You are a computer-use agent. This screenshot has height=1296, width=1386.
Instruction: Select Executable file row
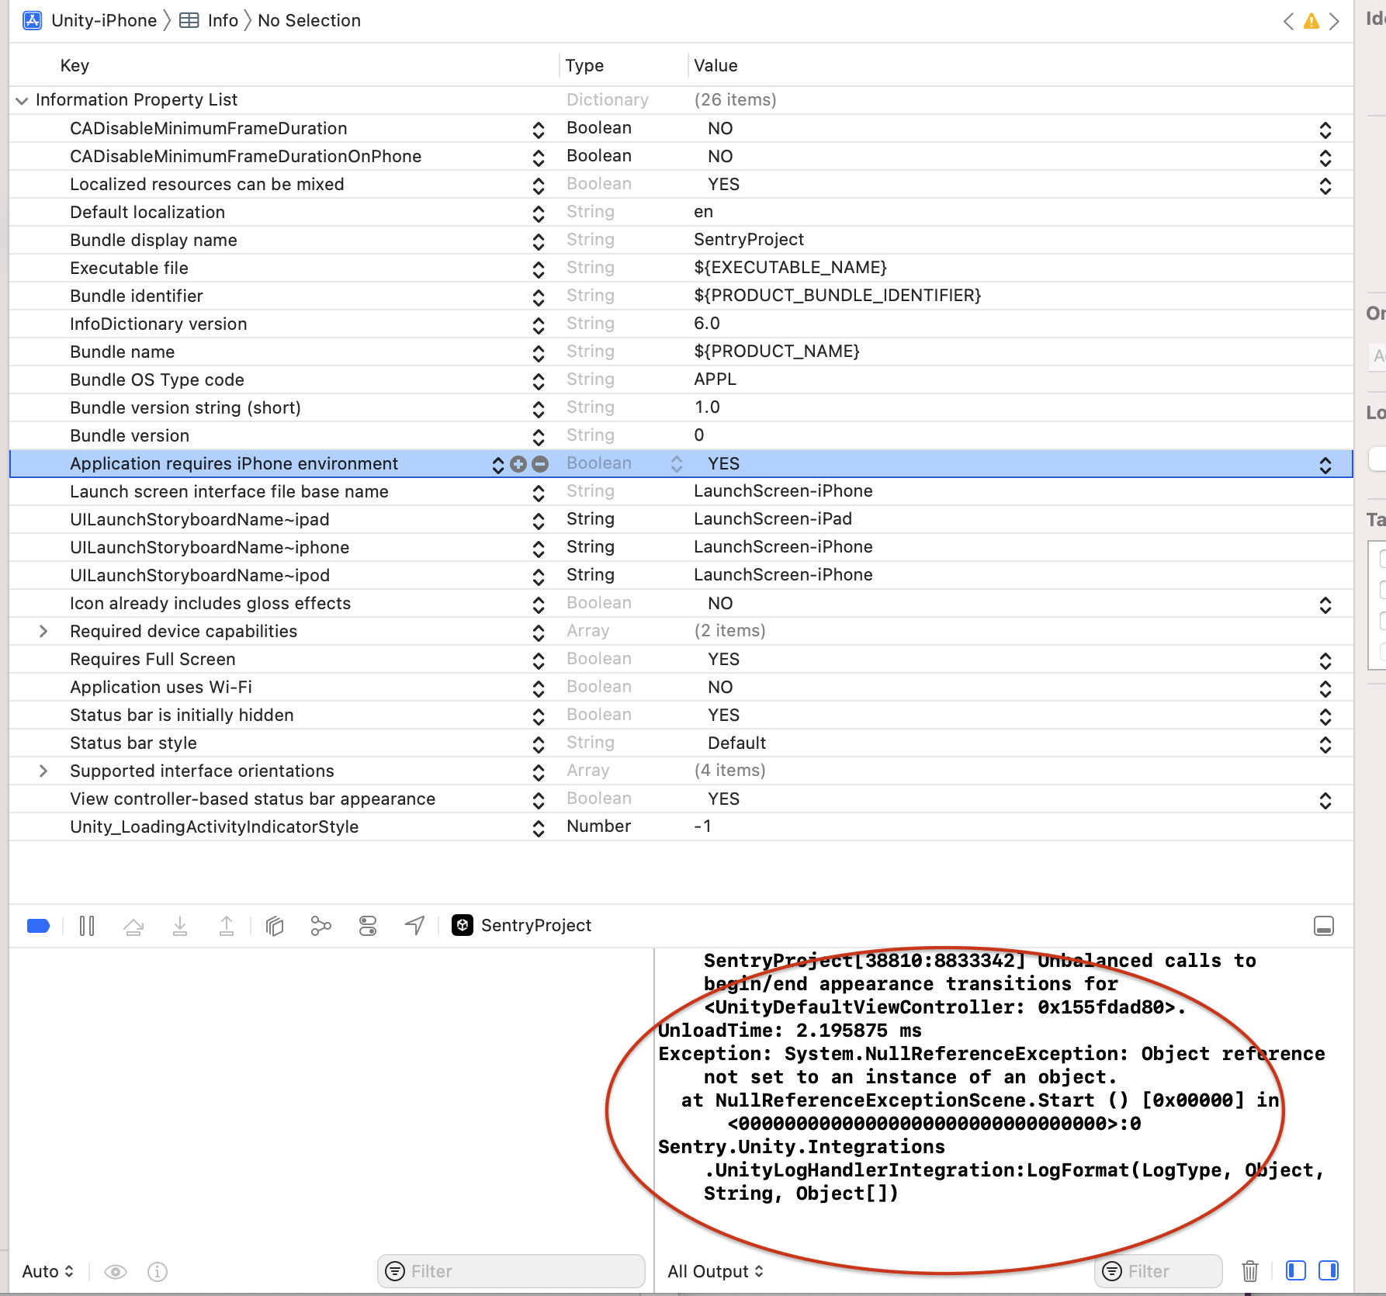pyautogui.click(x=681, y=268)
